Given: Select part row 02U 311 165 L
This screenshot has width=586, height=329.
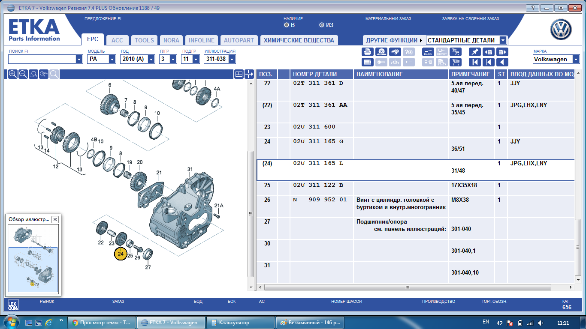Looking at the screenshot, I should coord(416,170).
